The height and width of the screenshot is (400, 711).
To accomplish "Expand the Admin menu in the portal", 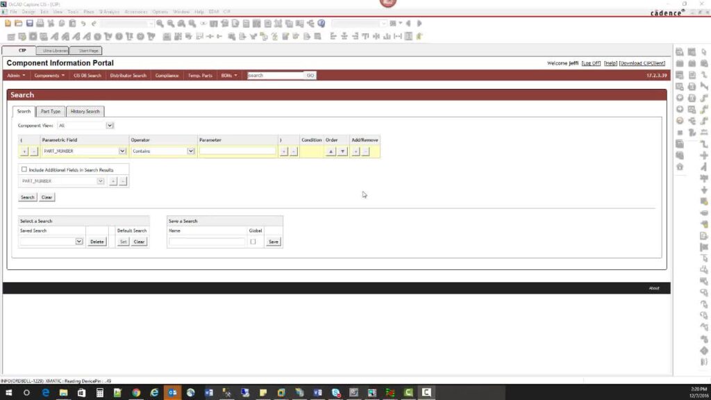I will (16, 76).
